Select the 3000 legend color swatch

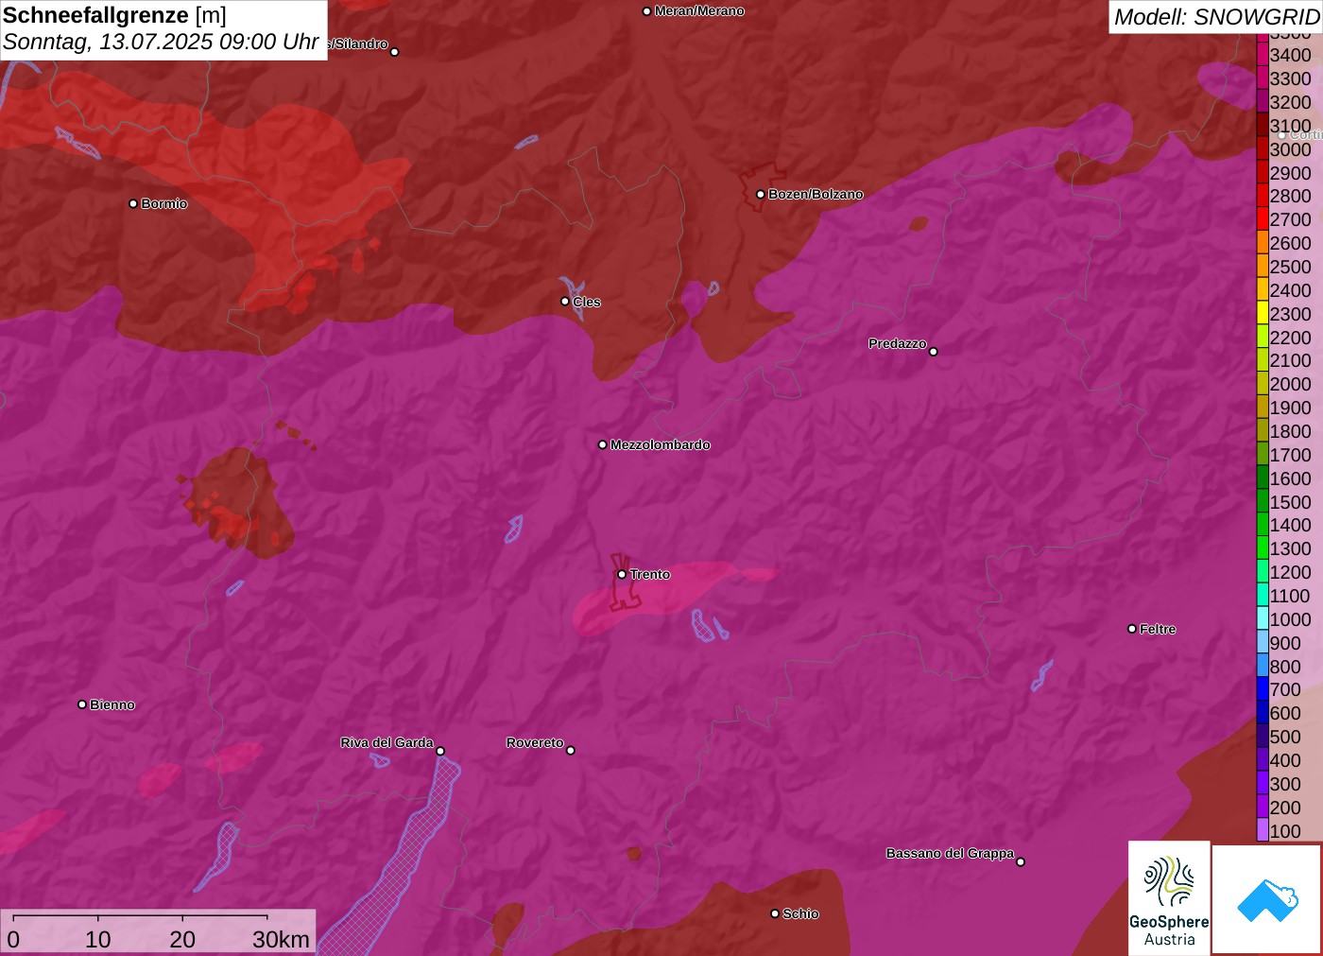pos(1263,148)
